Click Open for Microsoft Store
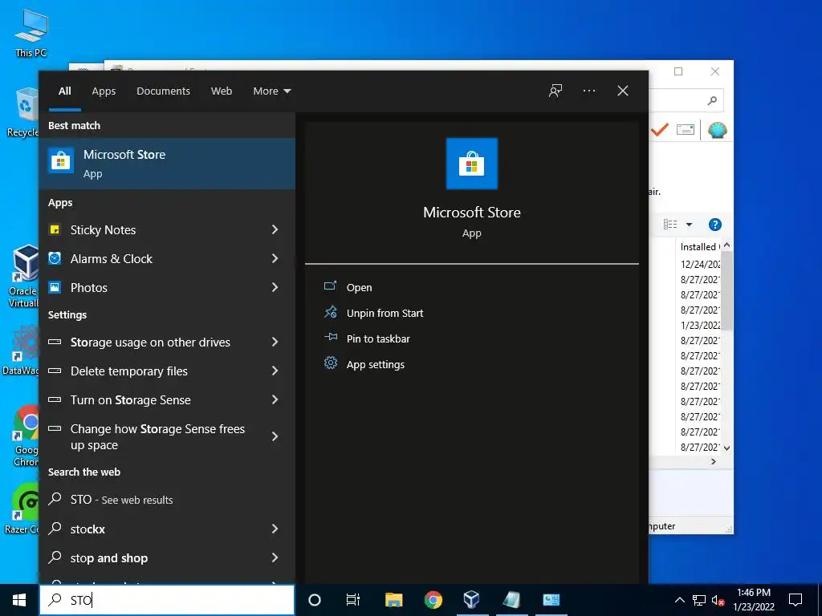Viewport: 822px width, 616px height. (x=359, y=287)
